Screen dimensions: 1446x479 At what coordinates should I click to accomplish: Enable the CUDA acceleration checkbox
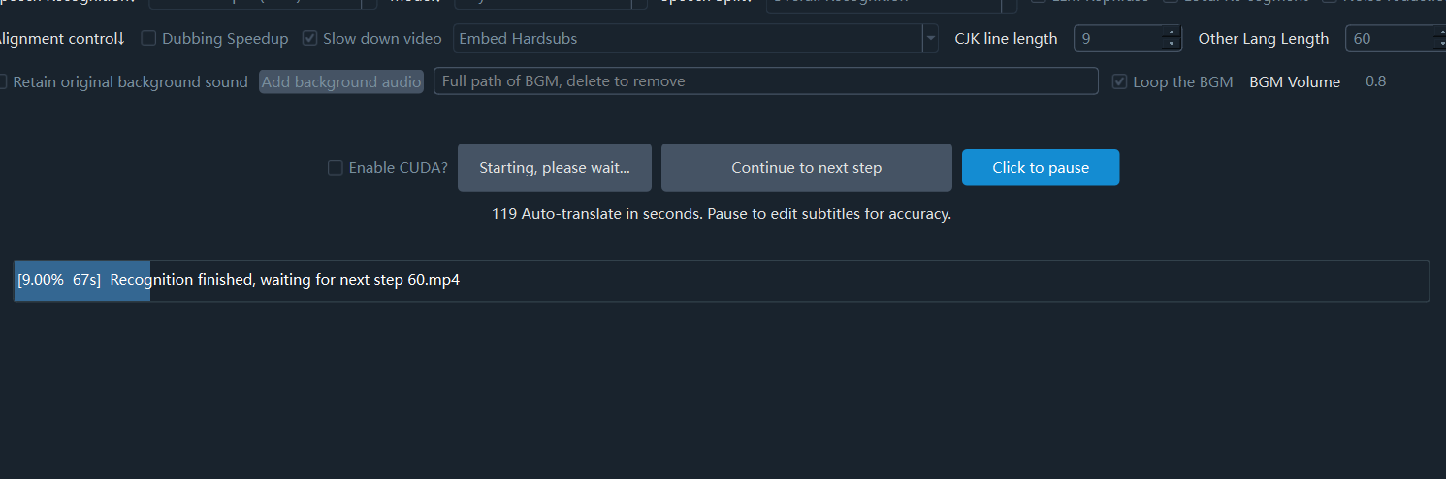pos(336,168)
